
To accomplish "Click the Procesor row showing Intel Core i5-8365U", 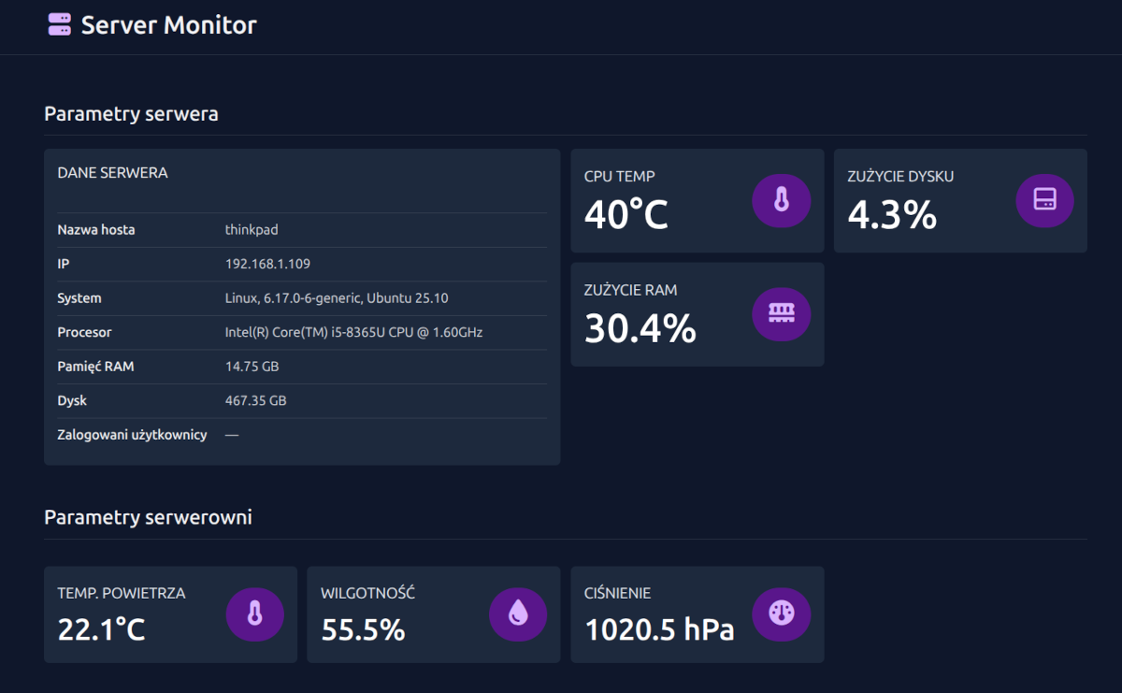I will (355, 332).
